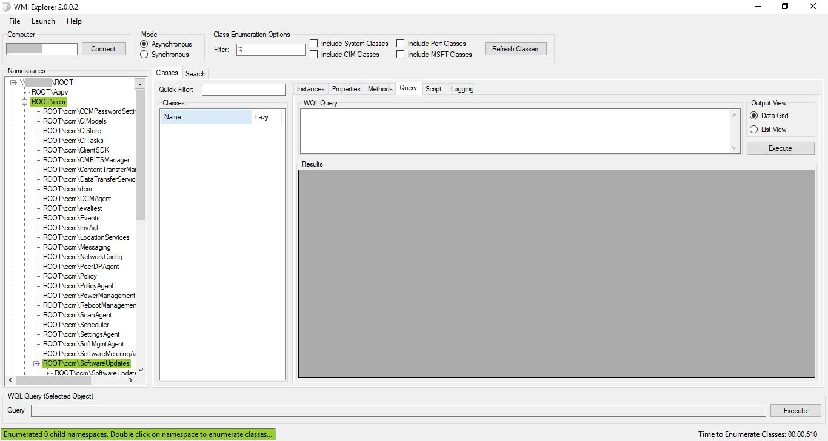This screenshot has width=828, height=441.
Task: Collapse the ROOT\ccm\SoftwareUpdates node
Action: click(36, 364)
